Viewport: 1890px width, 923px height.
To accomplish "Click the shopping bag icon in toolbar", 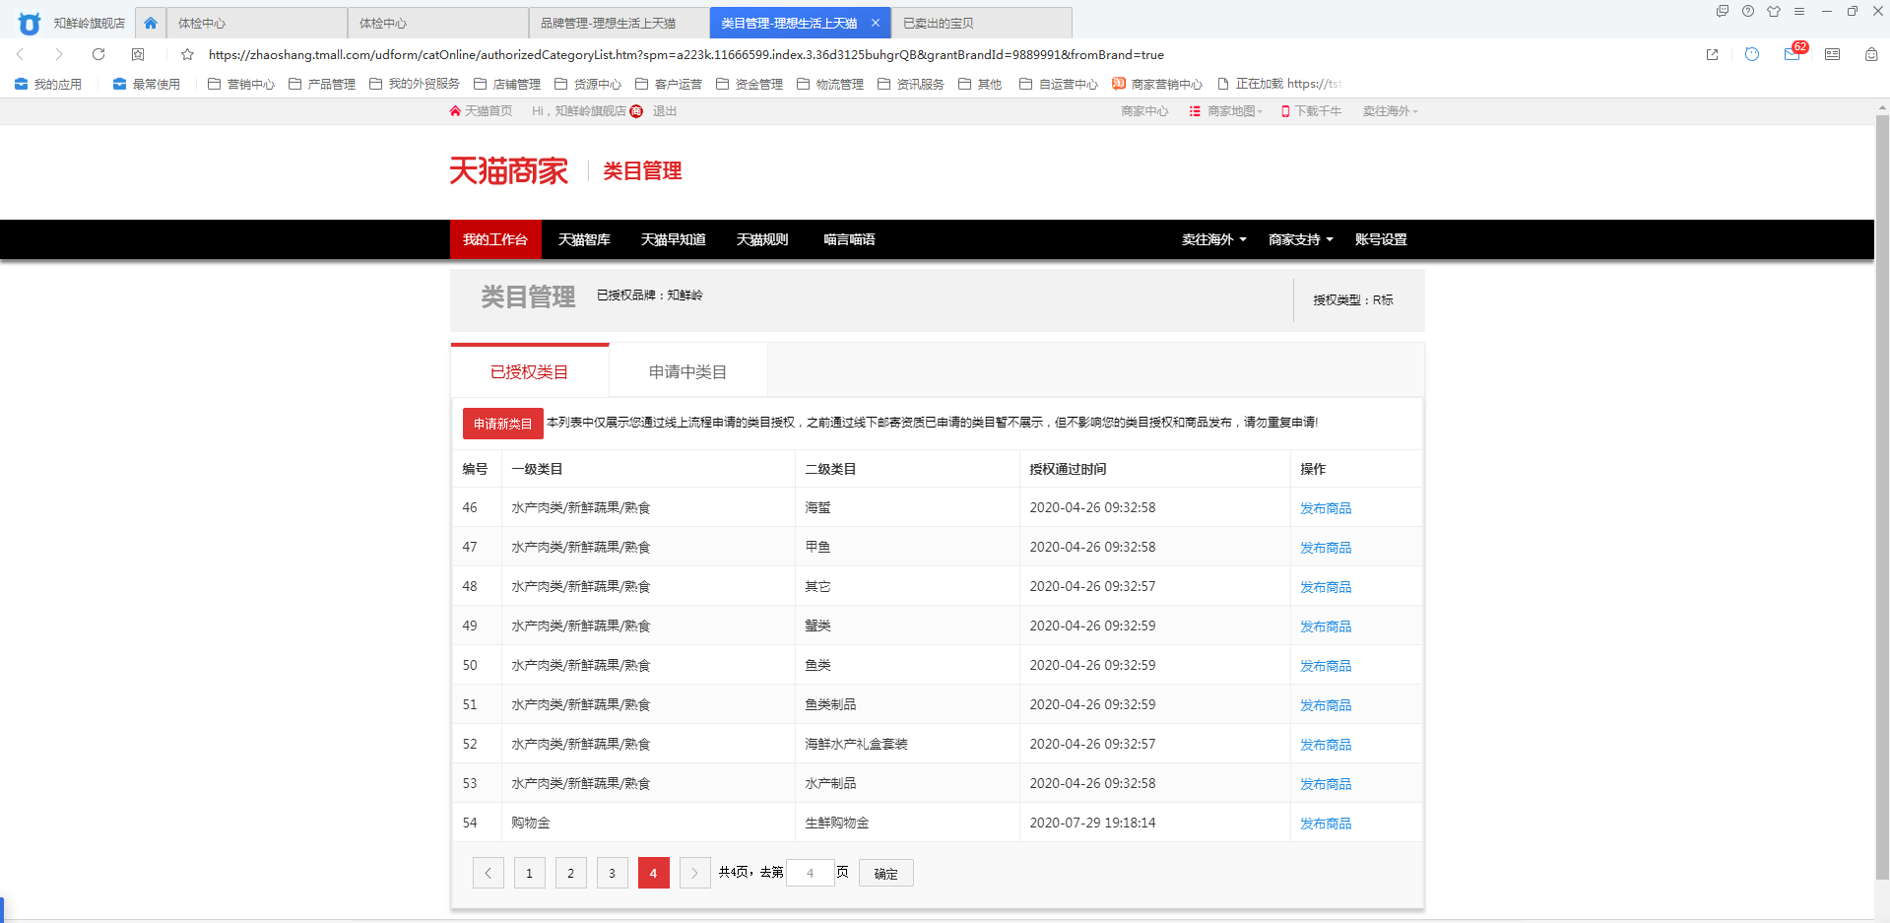I will pos(1871,54).
